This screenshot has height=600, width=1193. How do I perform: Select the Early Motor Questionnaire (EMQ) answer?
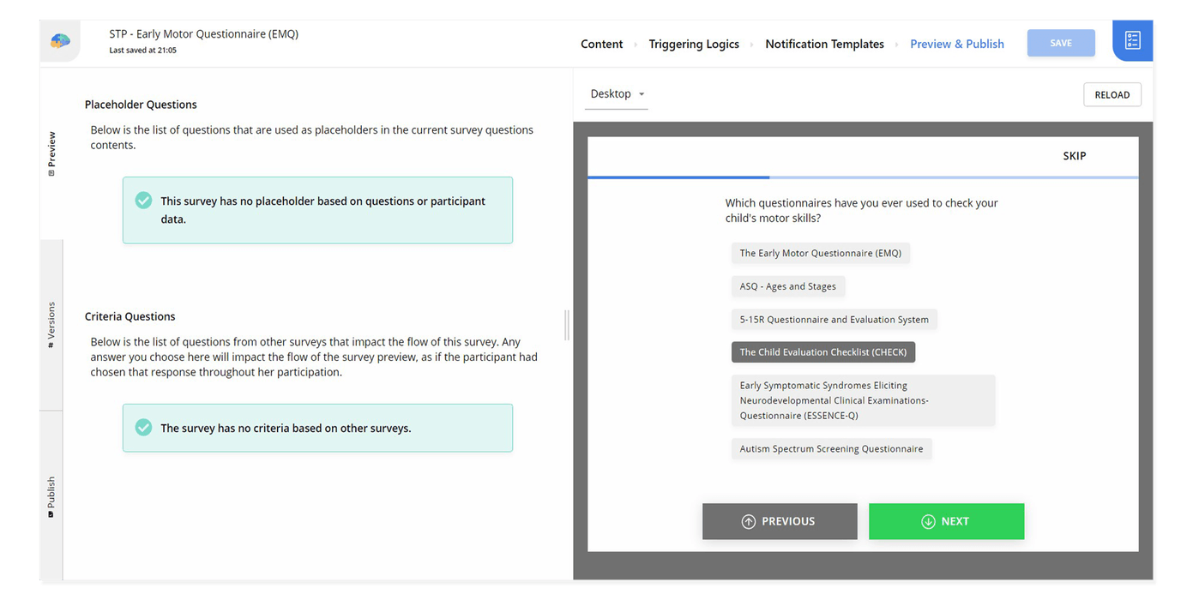(x=820, y=253)
